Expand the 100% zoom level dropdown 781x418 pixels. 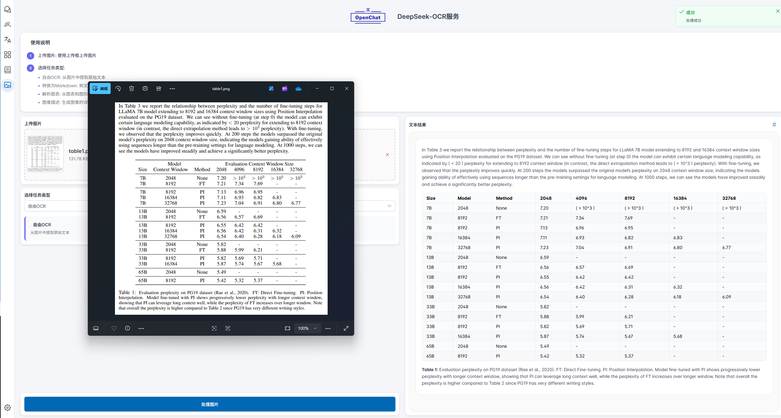(x=307, y=328)
